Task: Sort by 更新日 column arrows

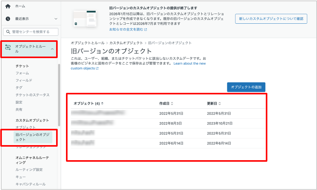Action: pyautogui.click(x=220, y=104)
